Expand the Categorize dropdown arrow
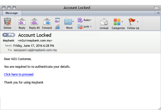This screenshot has height=110, width=161. click(122, 21)
